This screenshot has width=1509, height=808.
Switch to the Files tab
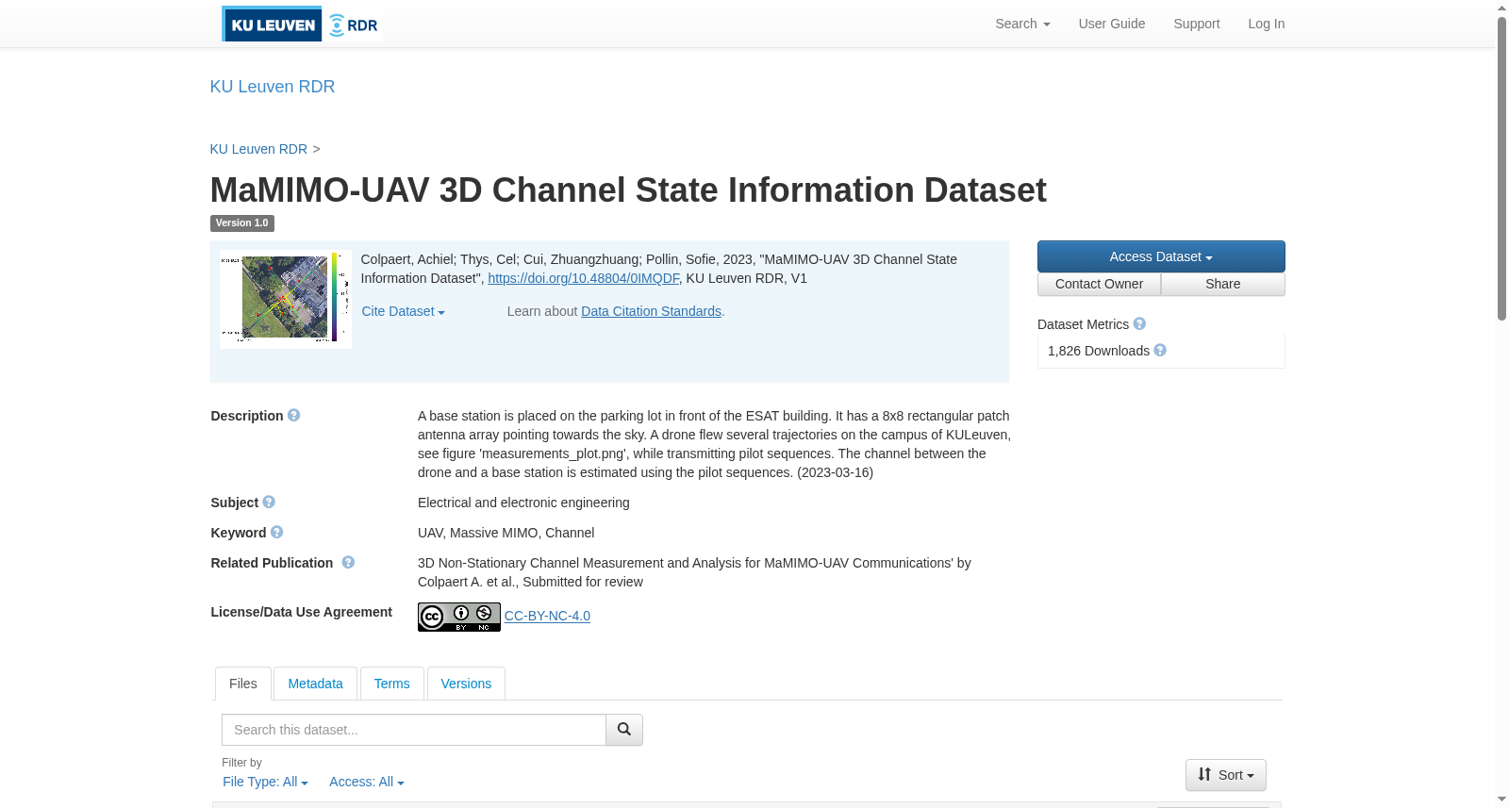243,684
